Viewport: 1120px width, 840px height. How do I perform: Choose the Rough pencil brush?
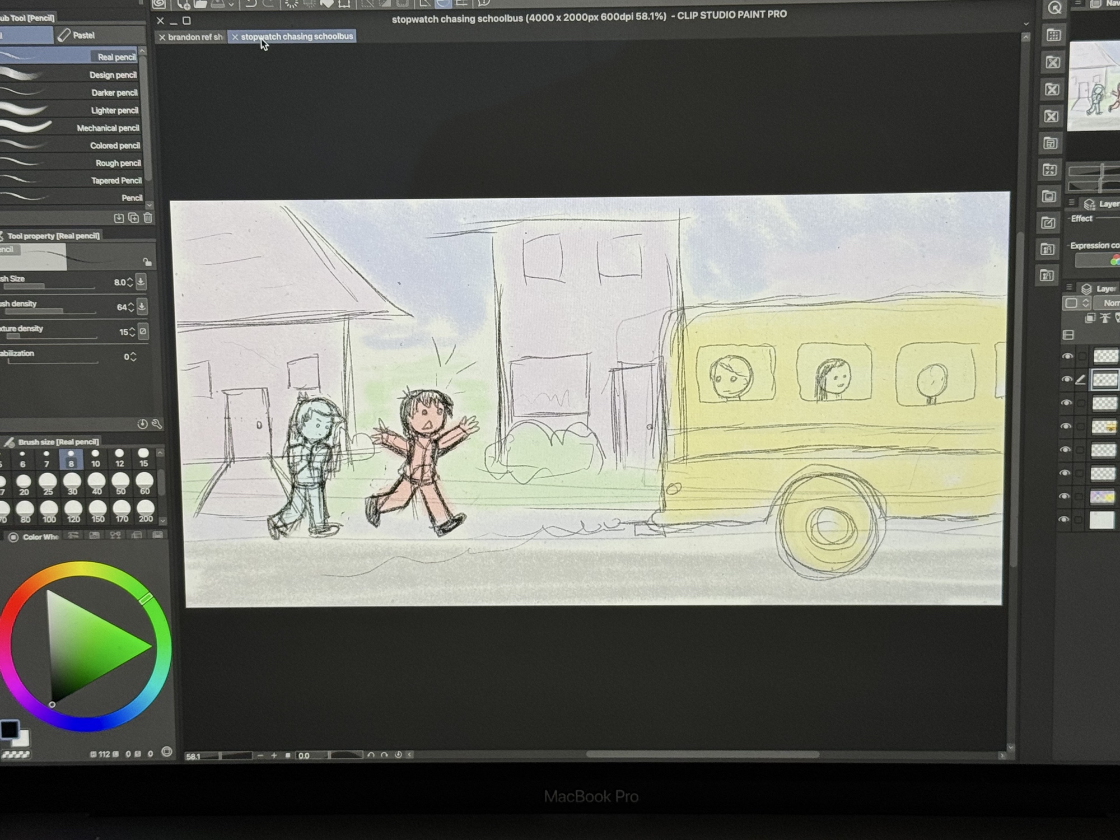point(118,163)
